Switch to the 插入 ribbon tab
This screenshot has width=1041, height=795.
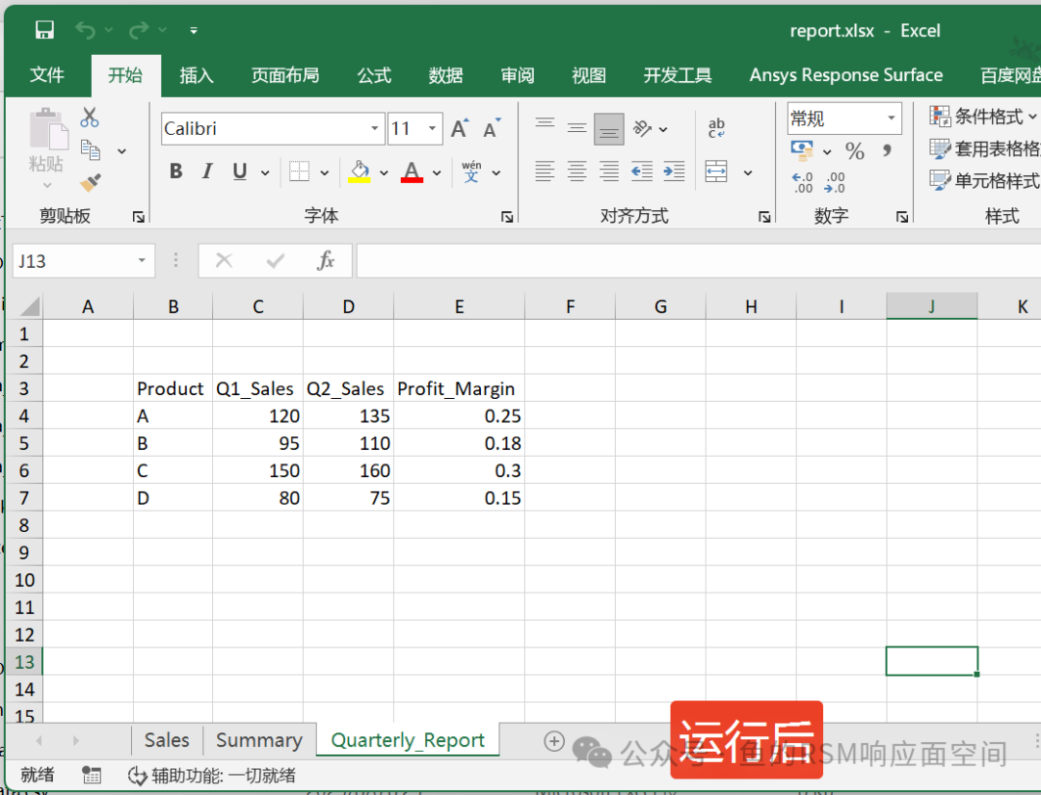coord(197,75)
